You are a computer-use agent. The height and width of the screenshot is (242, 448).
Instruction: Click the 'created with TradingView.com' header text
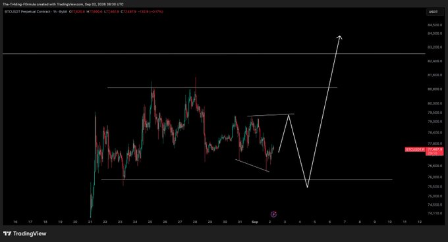60,5
